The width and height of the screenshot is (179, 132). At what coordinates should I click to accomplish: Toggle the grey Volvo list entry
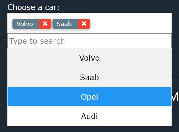(x=90, y=58)
